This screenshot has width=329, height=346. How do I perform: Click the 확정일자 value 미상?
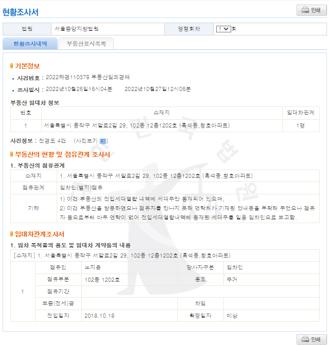[232, 316]
